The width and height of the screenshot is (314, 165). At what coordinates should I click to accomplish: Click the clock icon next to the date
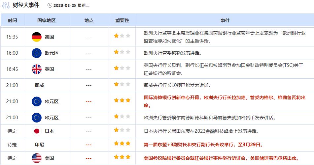click(x=50, y=5)
